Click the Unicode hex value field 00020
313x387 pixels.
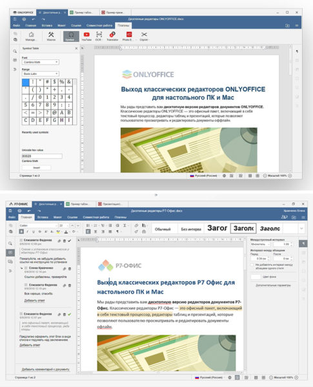[x=42, y=156]
